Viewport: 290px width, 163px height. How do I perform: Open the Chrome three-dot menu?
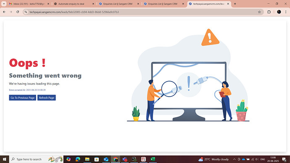(x=286, y=12)
